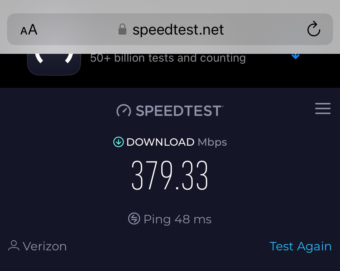Tap the small A in text size control
This screenshot has width=340, height=271.
(x=24, y=31)
